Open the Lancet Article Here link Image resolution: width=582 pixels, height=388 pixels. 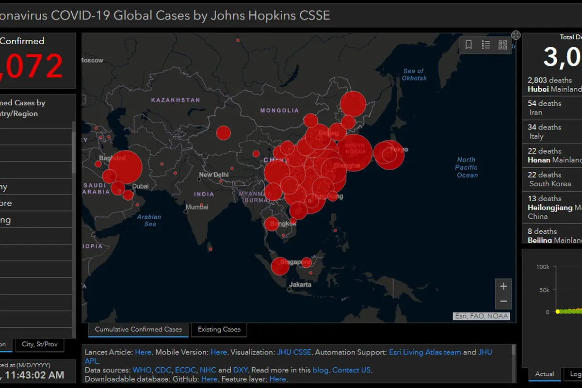click(143, 352)
